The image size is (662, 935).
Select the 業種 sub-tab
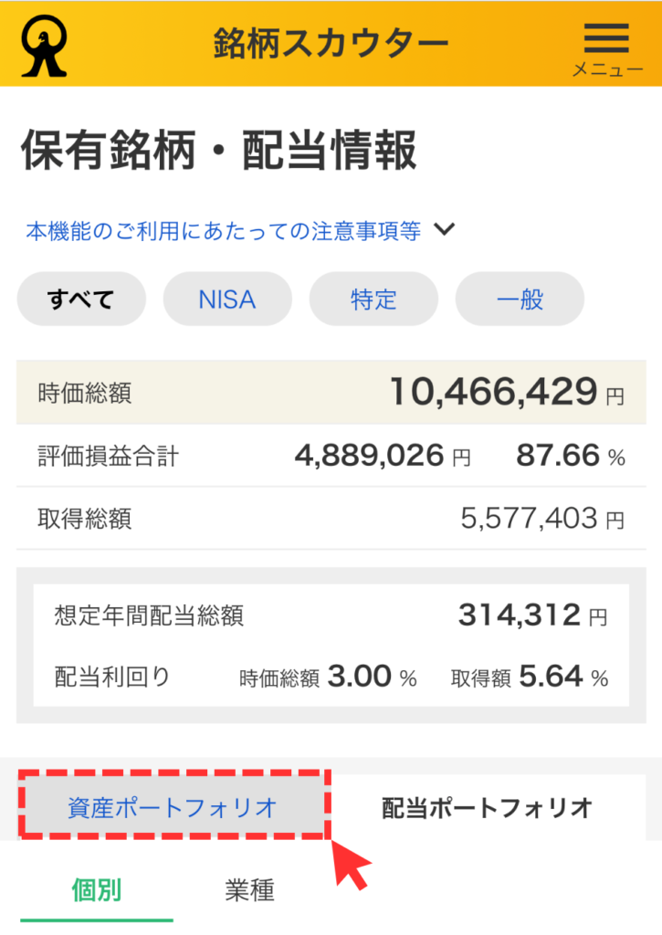(x=249, y=889)
